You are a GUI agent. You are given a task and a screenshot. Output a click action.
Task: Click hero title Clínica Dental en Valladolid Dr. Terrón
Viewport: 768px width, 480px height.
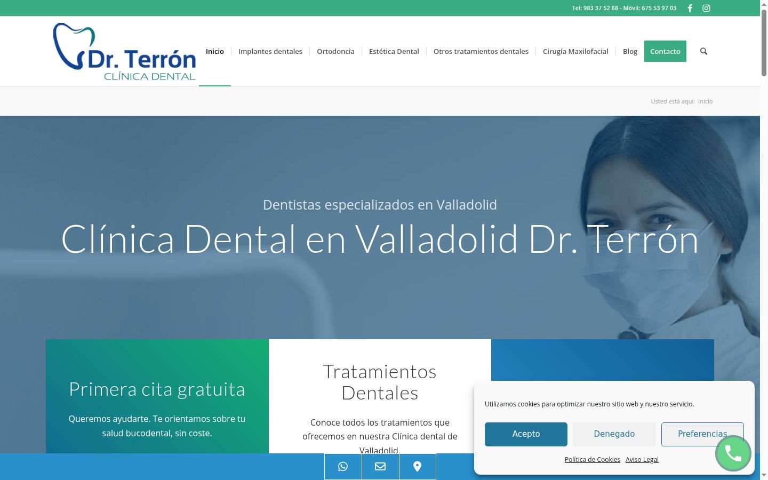[x=380, y=239]
